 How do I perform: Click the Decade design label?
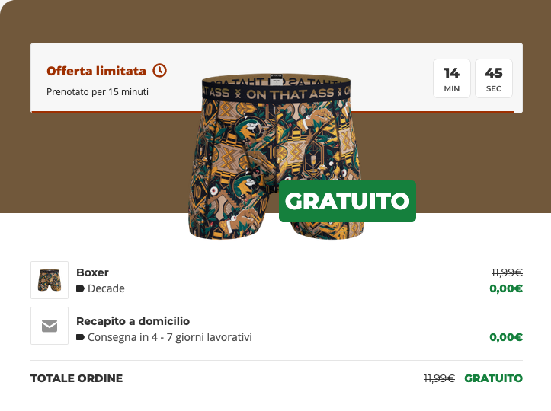[x=106, y=288]
